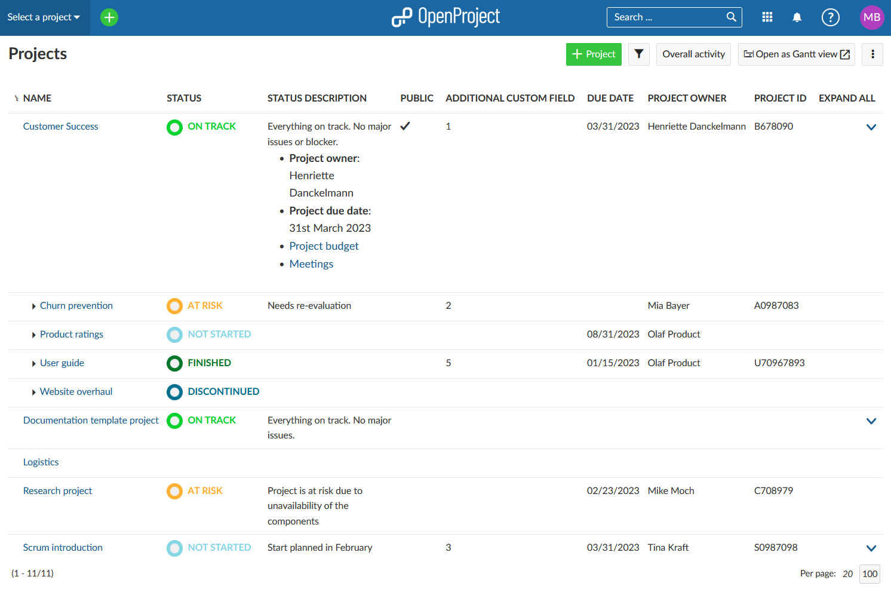Open the Research project link

coord(57,491)
